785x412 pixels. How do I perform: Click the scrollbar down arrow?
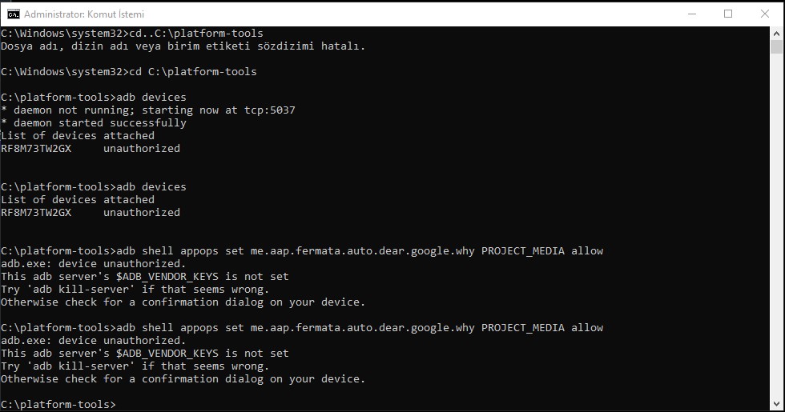pyautogui.click(x=776, y=403)
